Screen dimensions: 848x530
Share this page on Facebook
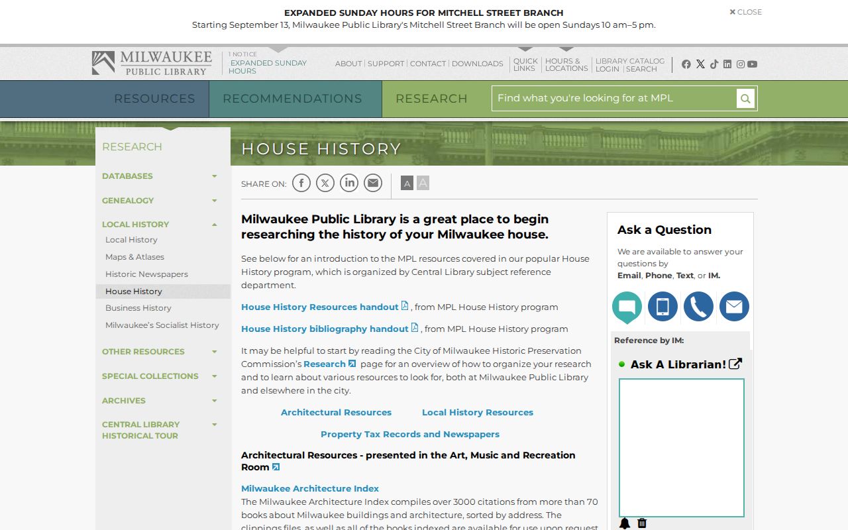pos(301,183)
